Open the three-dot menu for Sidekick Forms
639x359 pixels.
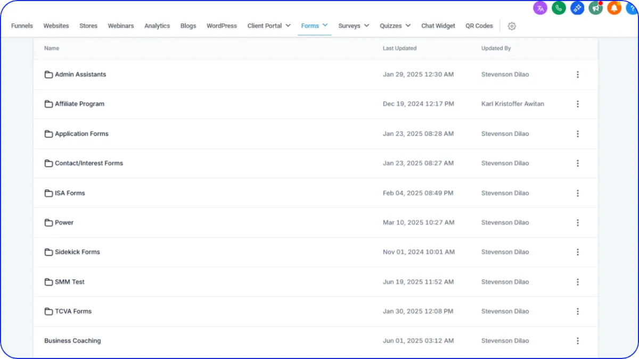point(578,252)
